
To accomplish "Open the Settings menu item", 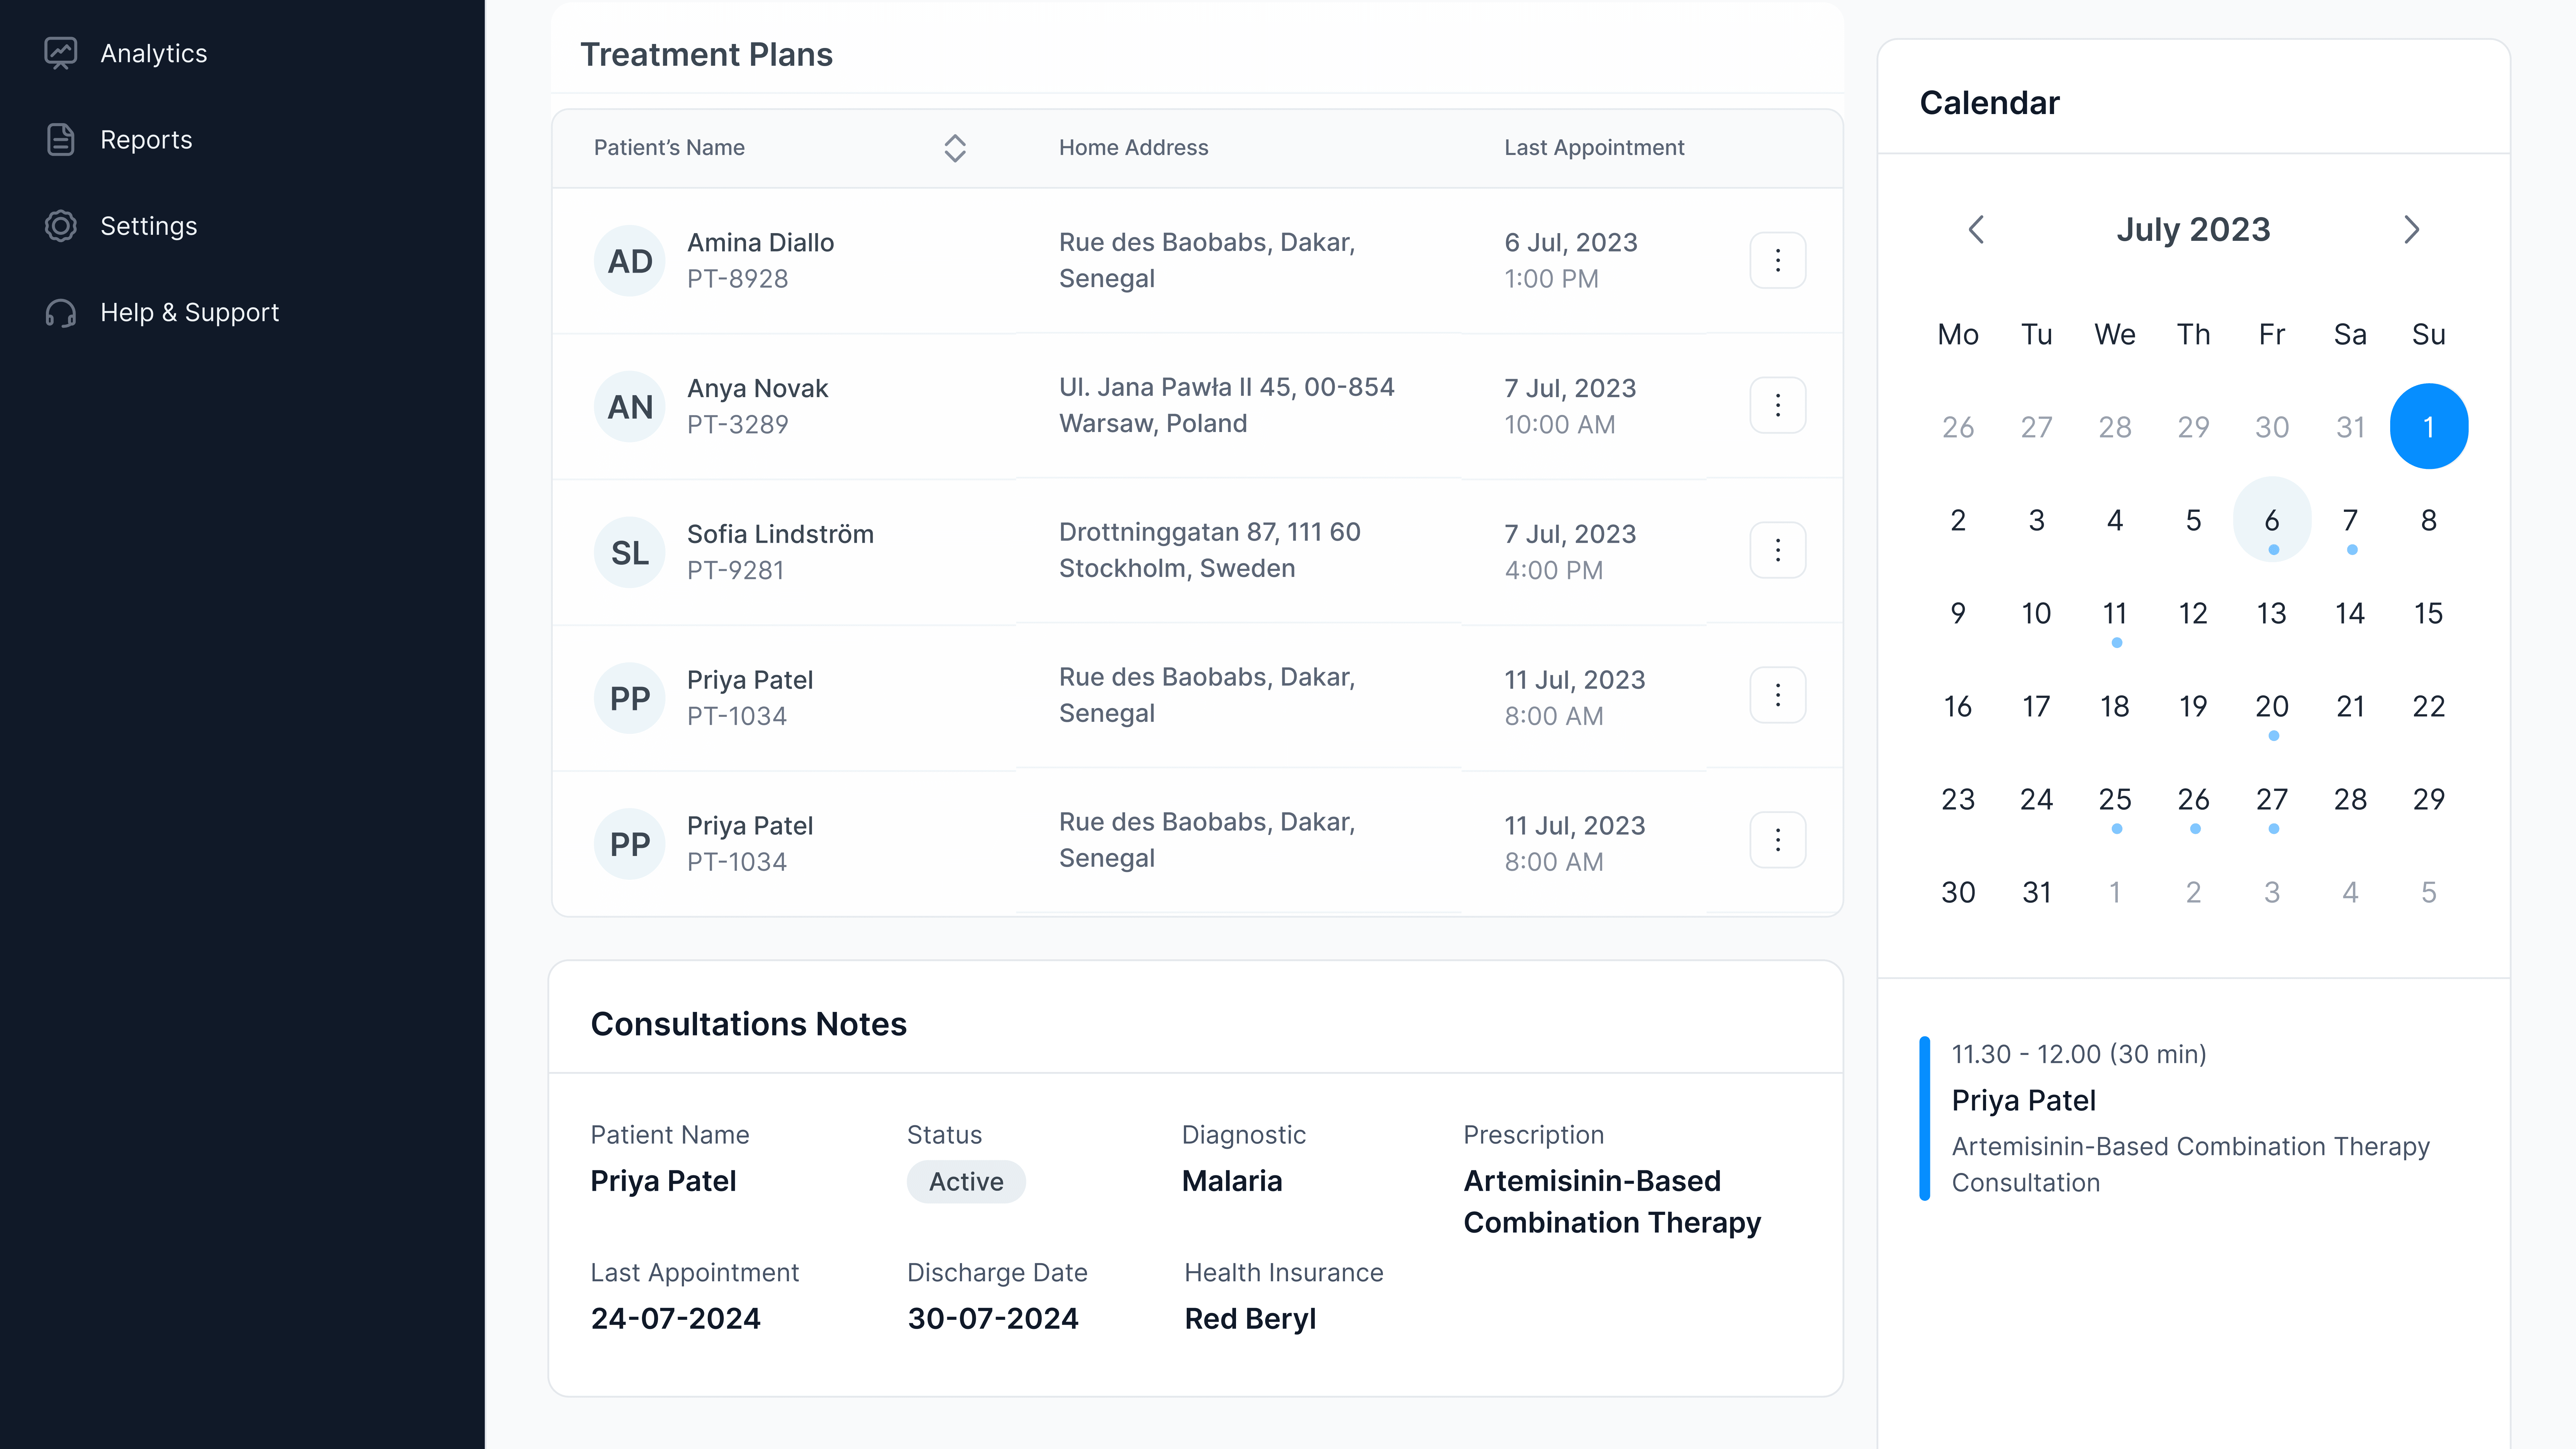I will point(149,226).
